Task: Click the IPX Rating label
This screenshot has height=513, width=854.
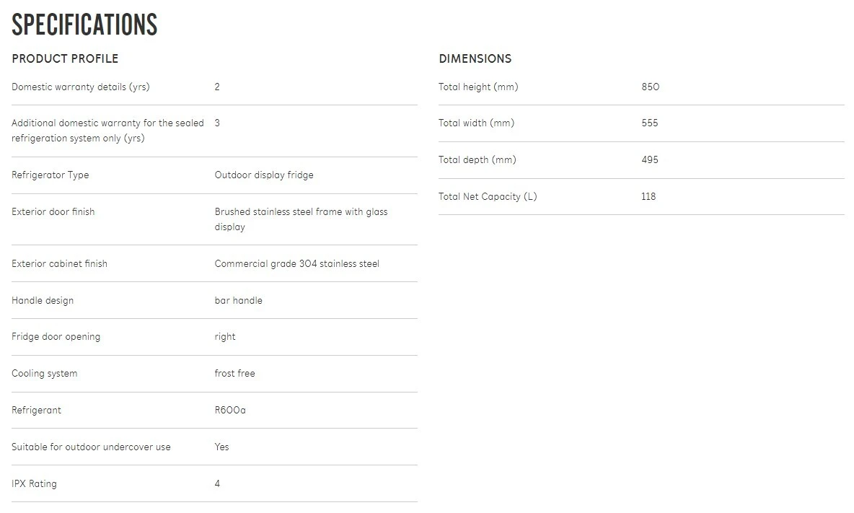Action: [34, 484]
